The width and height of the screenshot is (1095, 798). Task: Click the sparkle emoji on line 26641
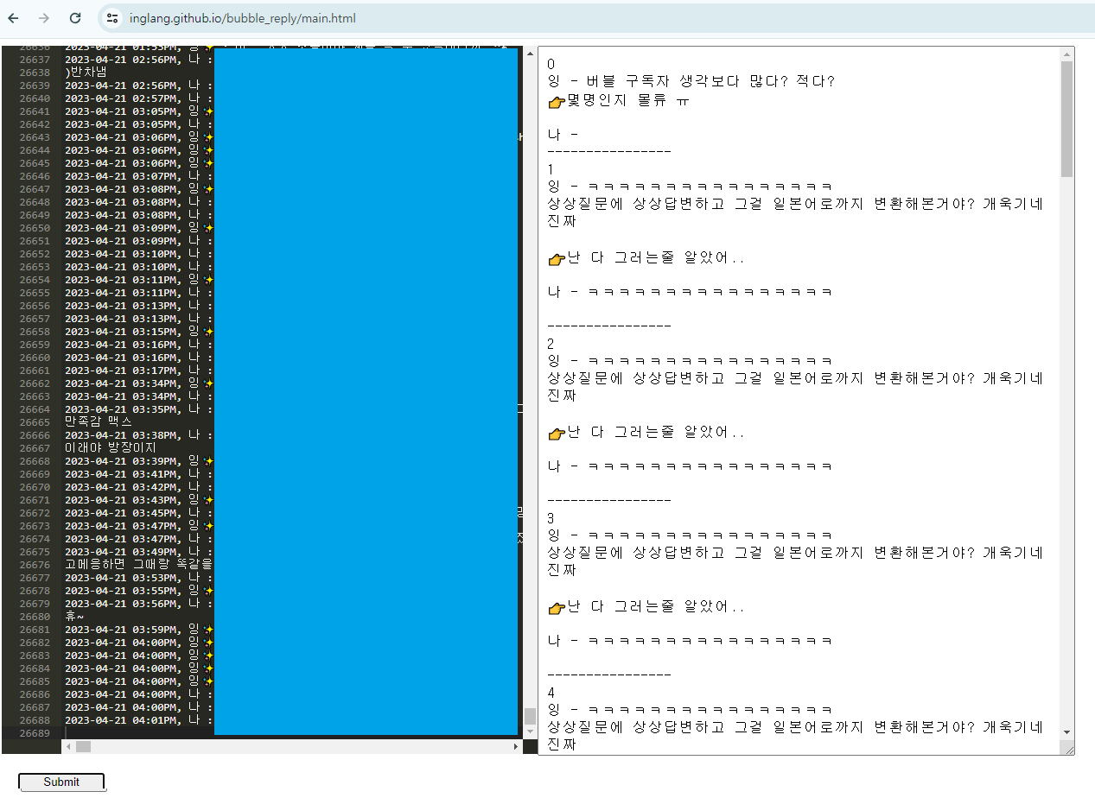(x=208, y=111)
